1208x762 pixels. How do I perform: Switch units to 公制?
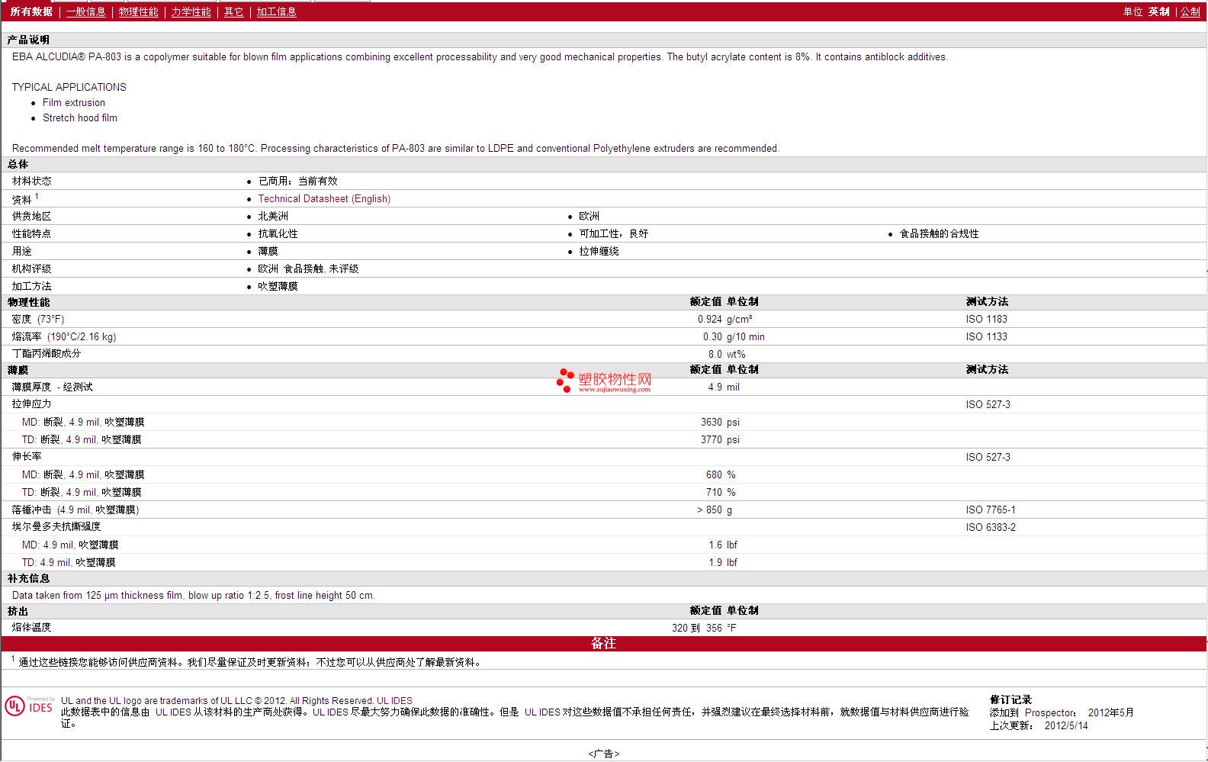(1190, 12)
